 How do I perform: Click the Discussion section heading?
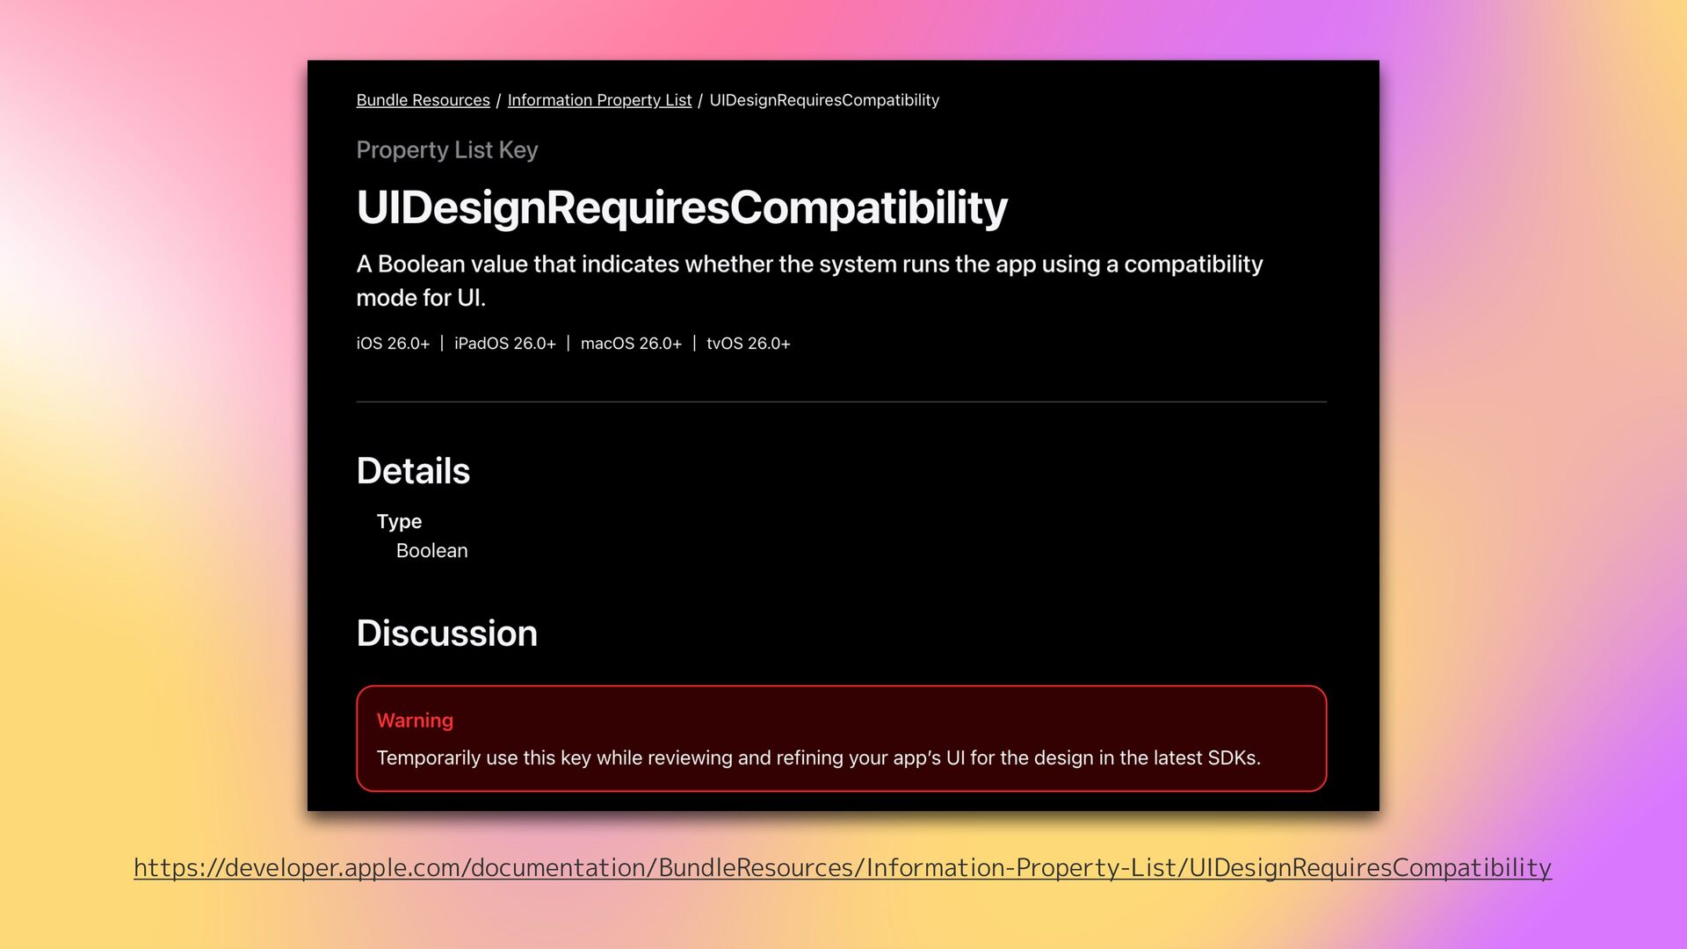coord(446,634)
